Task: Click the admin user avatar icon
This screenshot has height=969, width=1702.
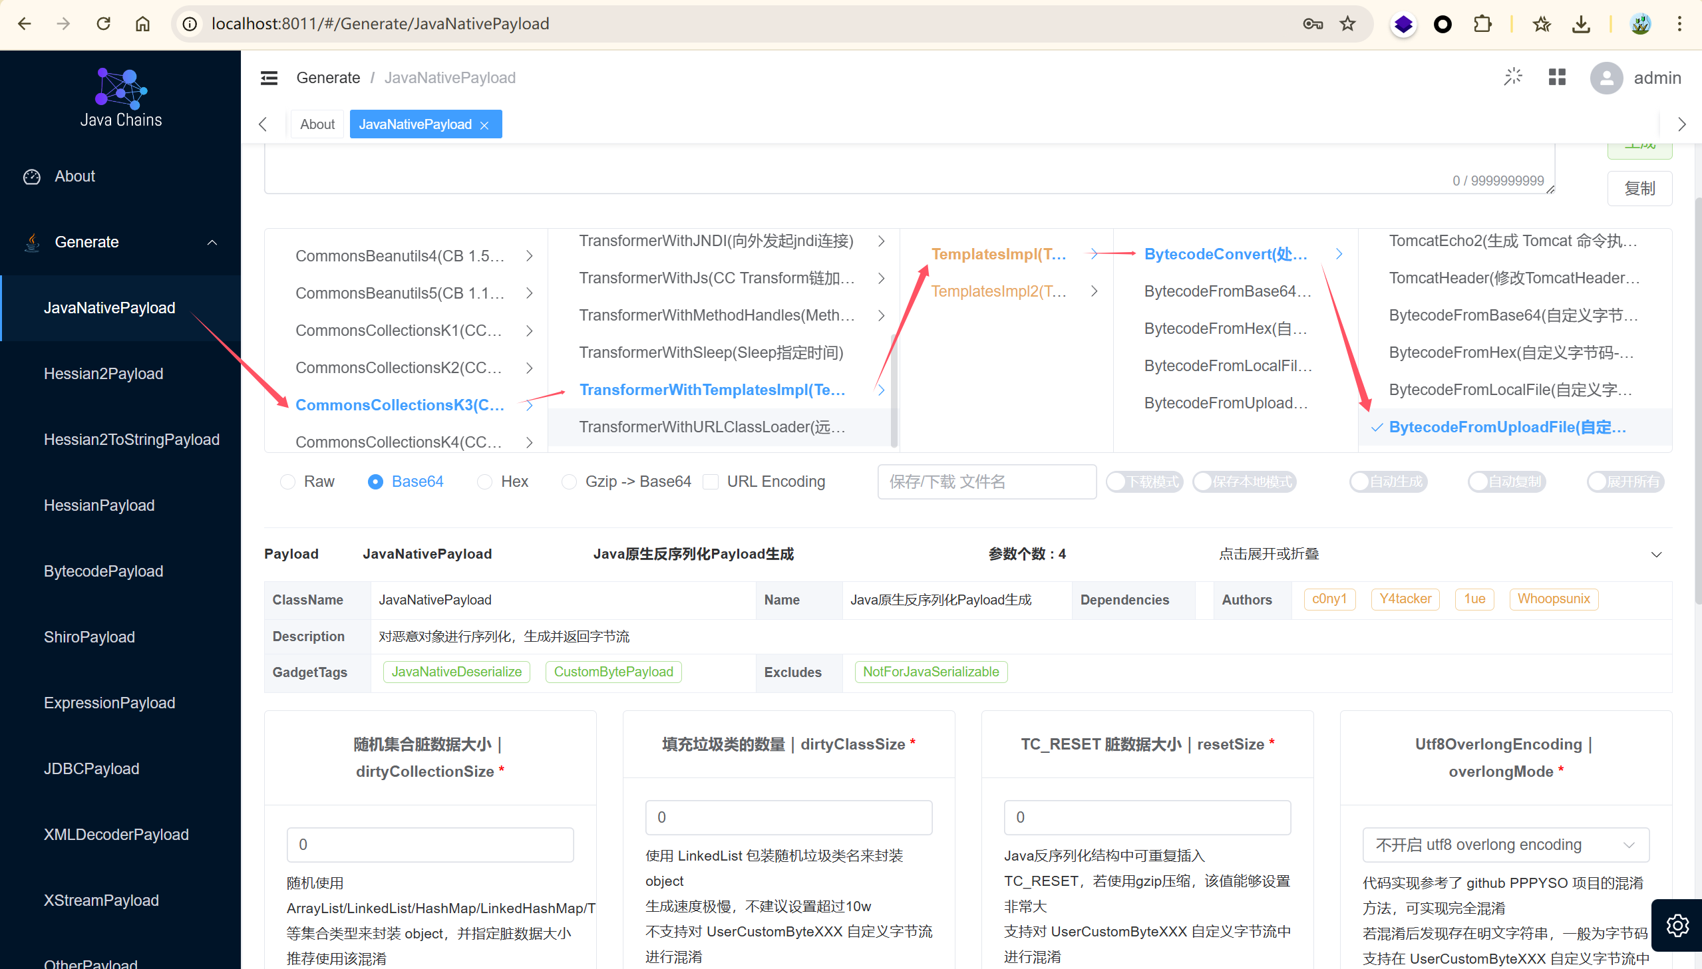Action: tap(1606, 78)
